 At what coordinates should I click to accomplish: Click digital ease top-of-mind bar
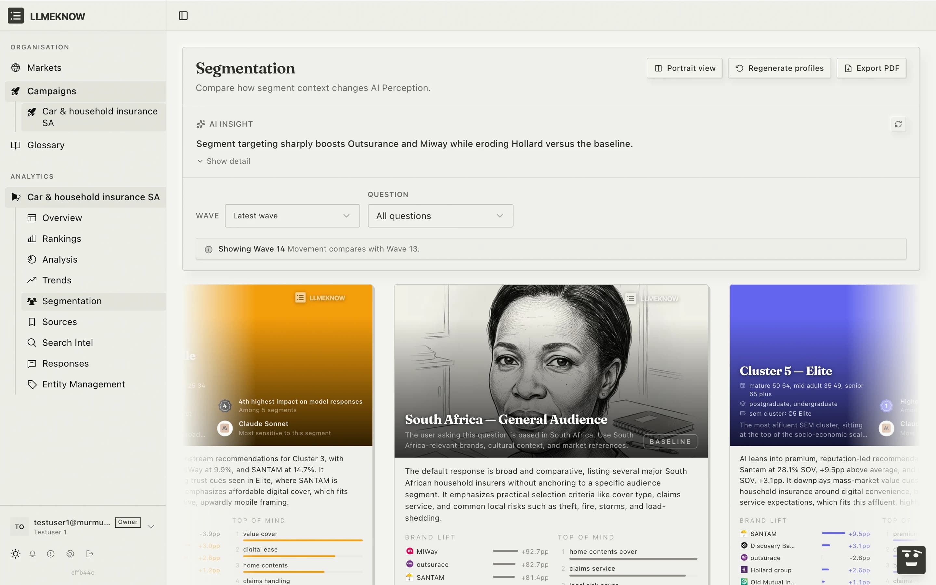coord(303,556)
